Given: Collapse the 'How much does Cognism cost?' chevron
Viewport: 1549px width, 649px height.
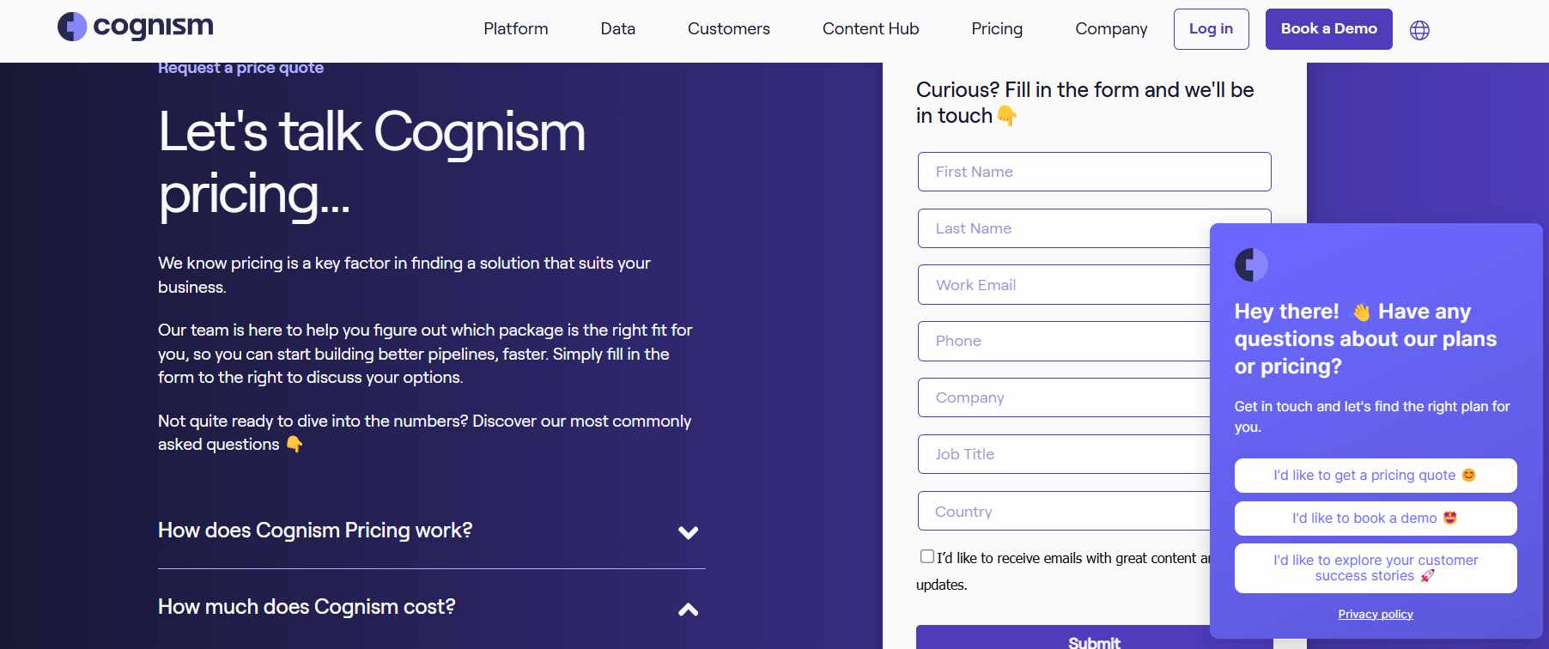Looking at the screenshot, I should pyautogui.click(x=688, y=610).
